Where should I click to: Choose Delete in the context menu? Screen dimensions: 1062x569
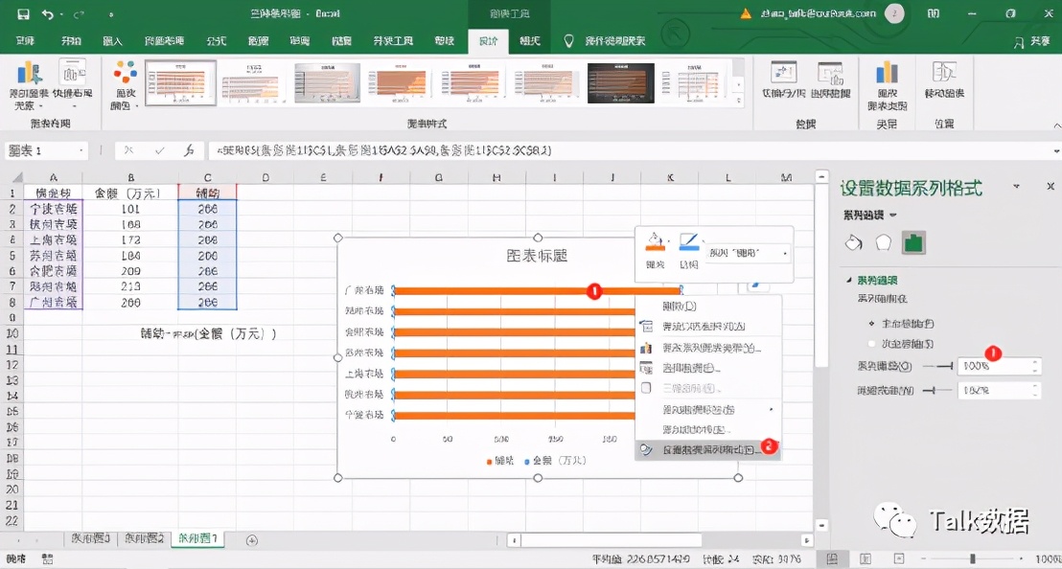[x=707, y=306]
